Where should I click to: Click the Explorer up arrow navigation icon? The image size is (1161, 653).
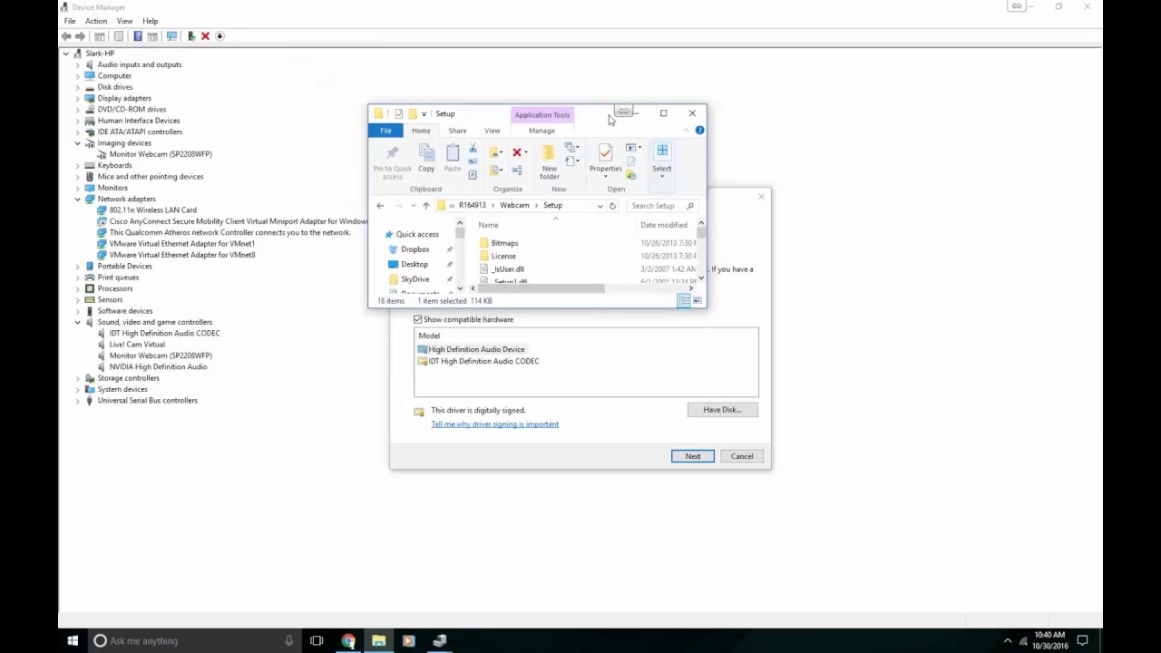coord(426,206)
